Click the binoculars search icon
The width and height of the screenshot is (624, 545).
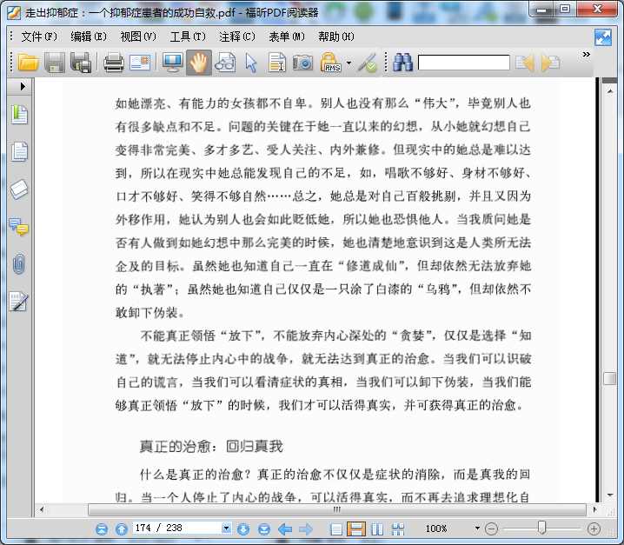(x=402, y=63)
